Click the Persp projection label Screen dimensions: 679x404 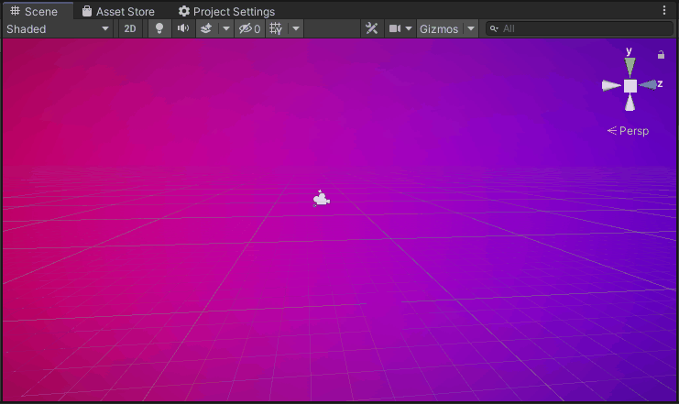click(x=629, y=131)
